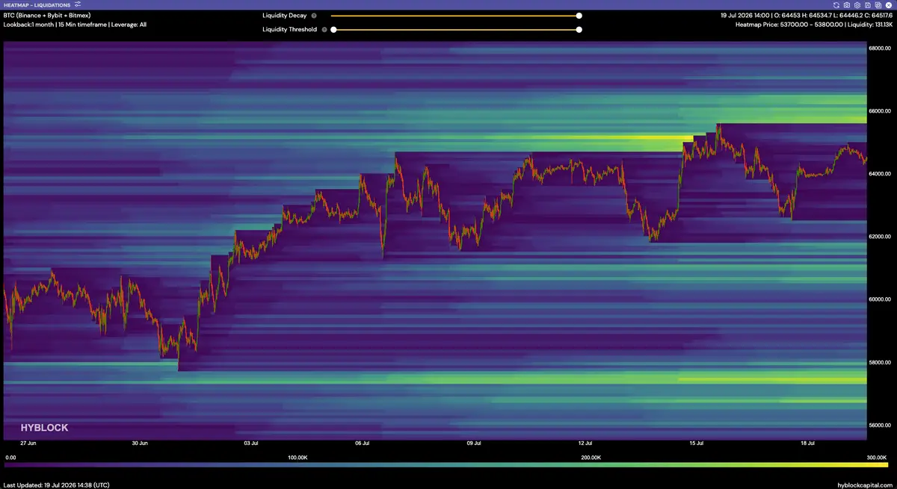
Task: Click the 56000.00 price axis label
Action: click(879, 425)
